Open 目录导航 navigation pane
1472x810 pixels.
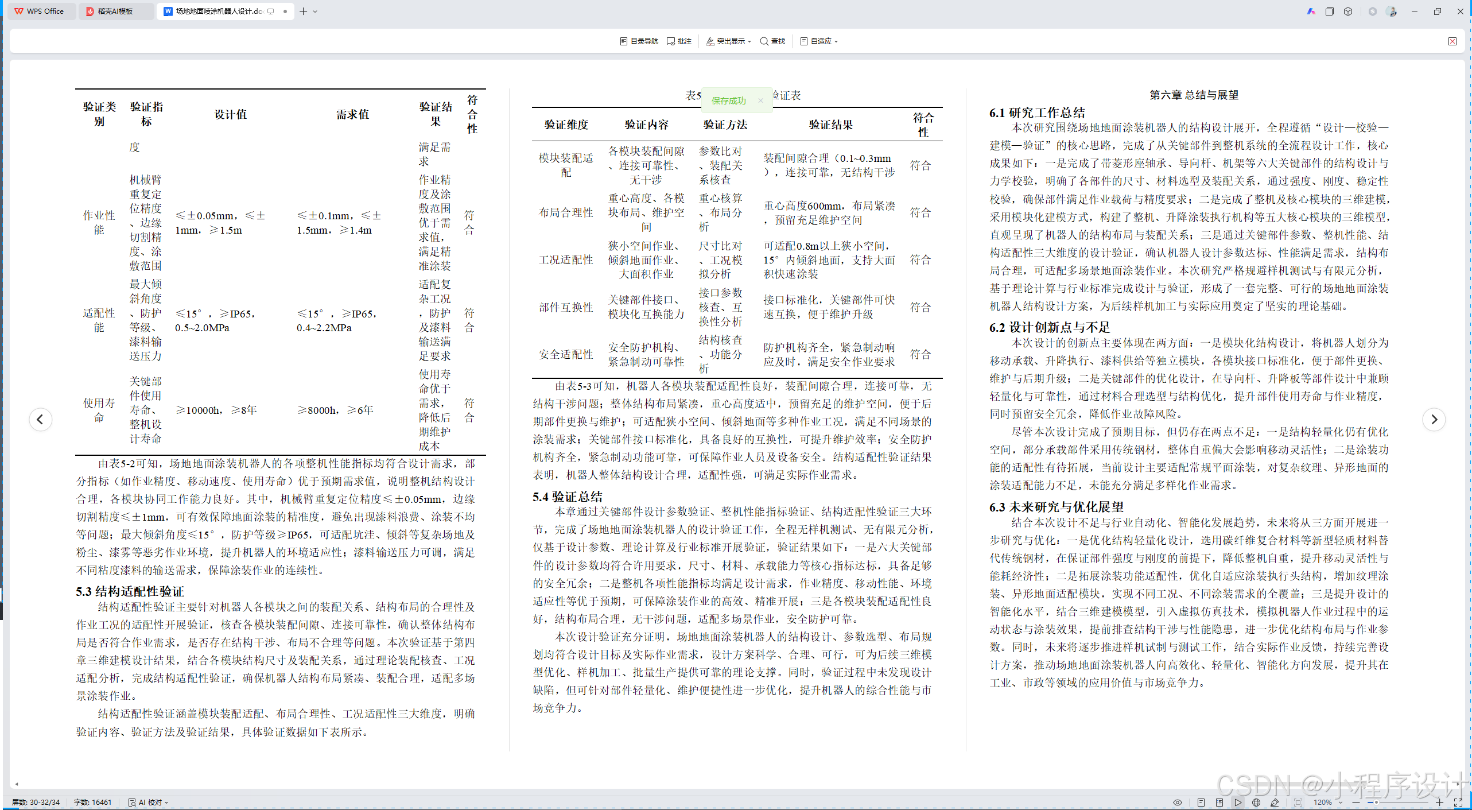coord(639,41)
